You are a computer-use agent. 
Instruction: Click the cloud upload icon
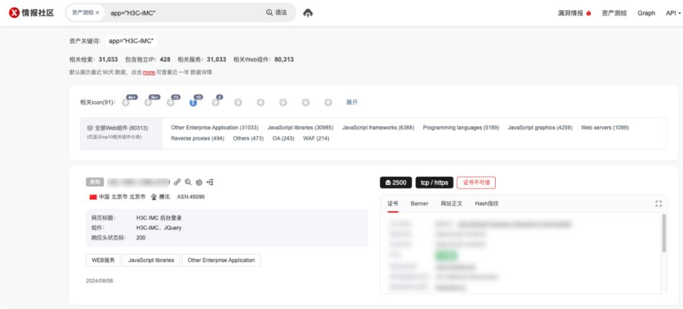click(x=308, y=13)
